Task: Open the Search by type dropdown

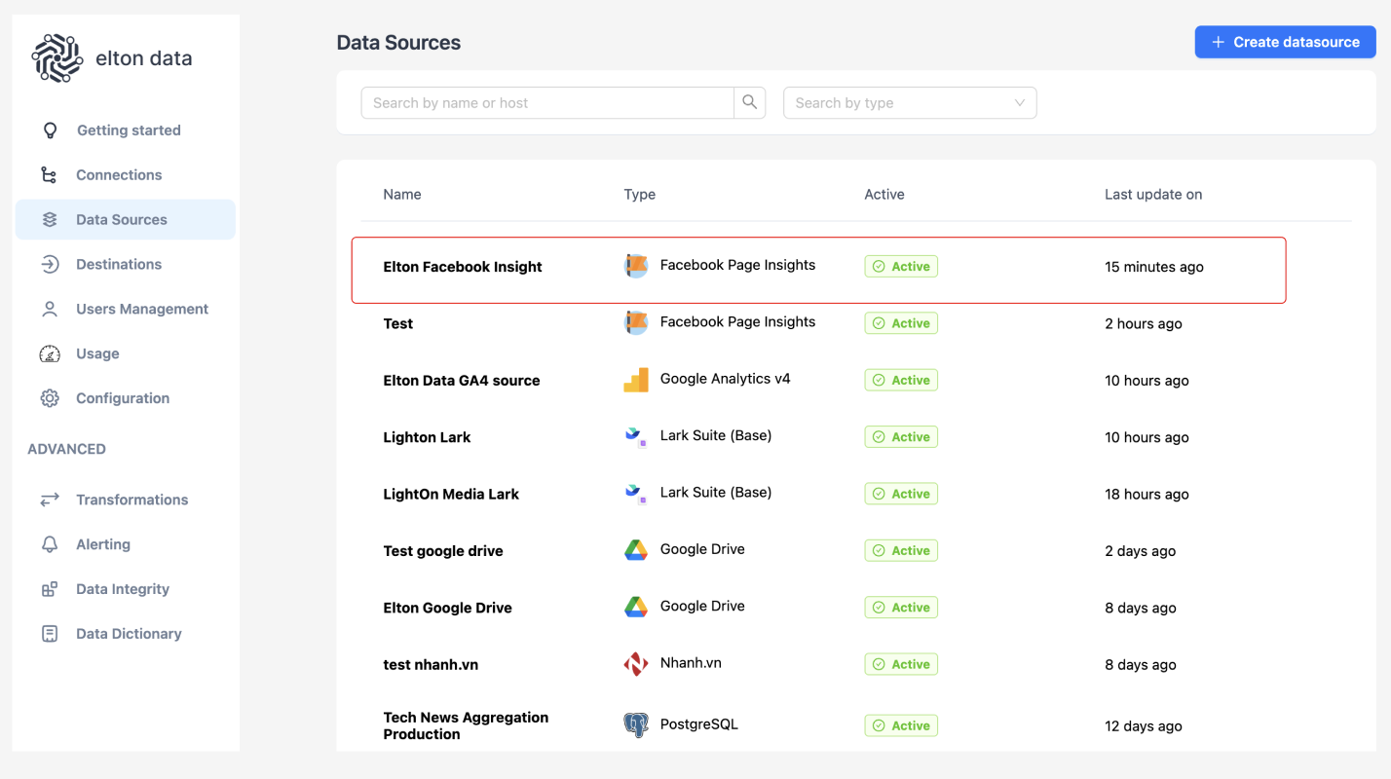Action: pos(909,102)
